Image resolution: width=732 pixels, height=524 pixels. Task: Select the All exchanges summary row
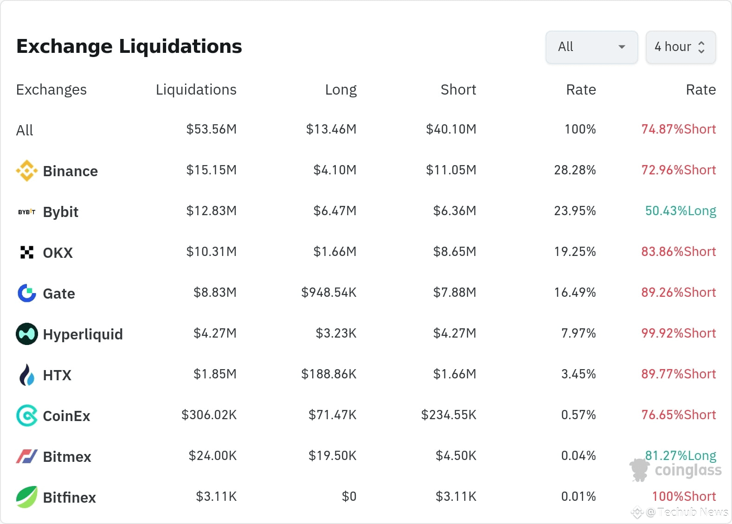(x=25, y=130)
